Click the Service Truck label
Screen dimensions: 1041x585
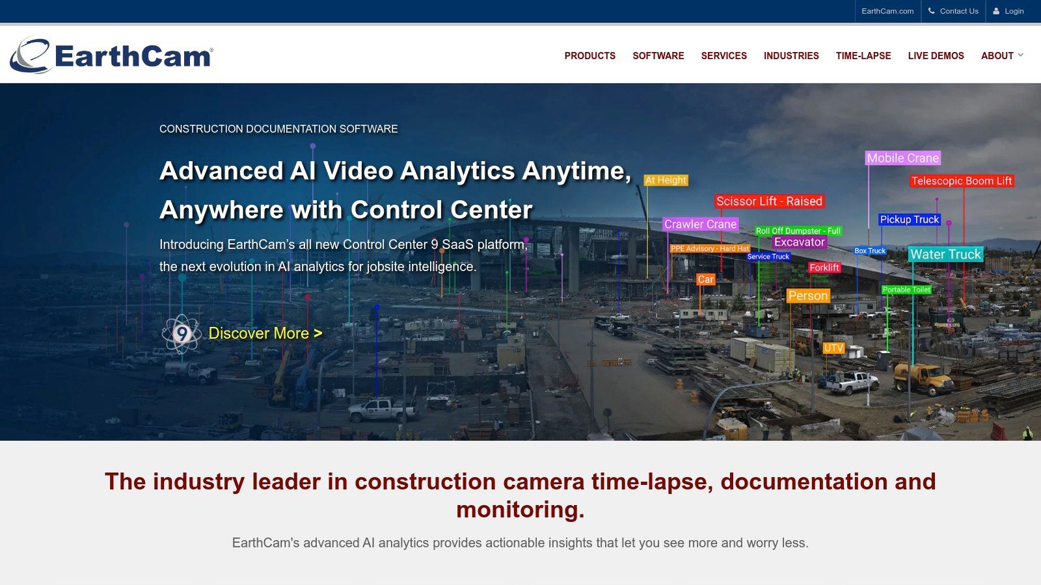(x=768, y=257)
